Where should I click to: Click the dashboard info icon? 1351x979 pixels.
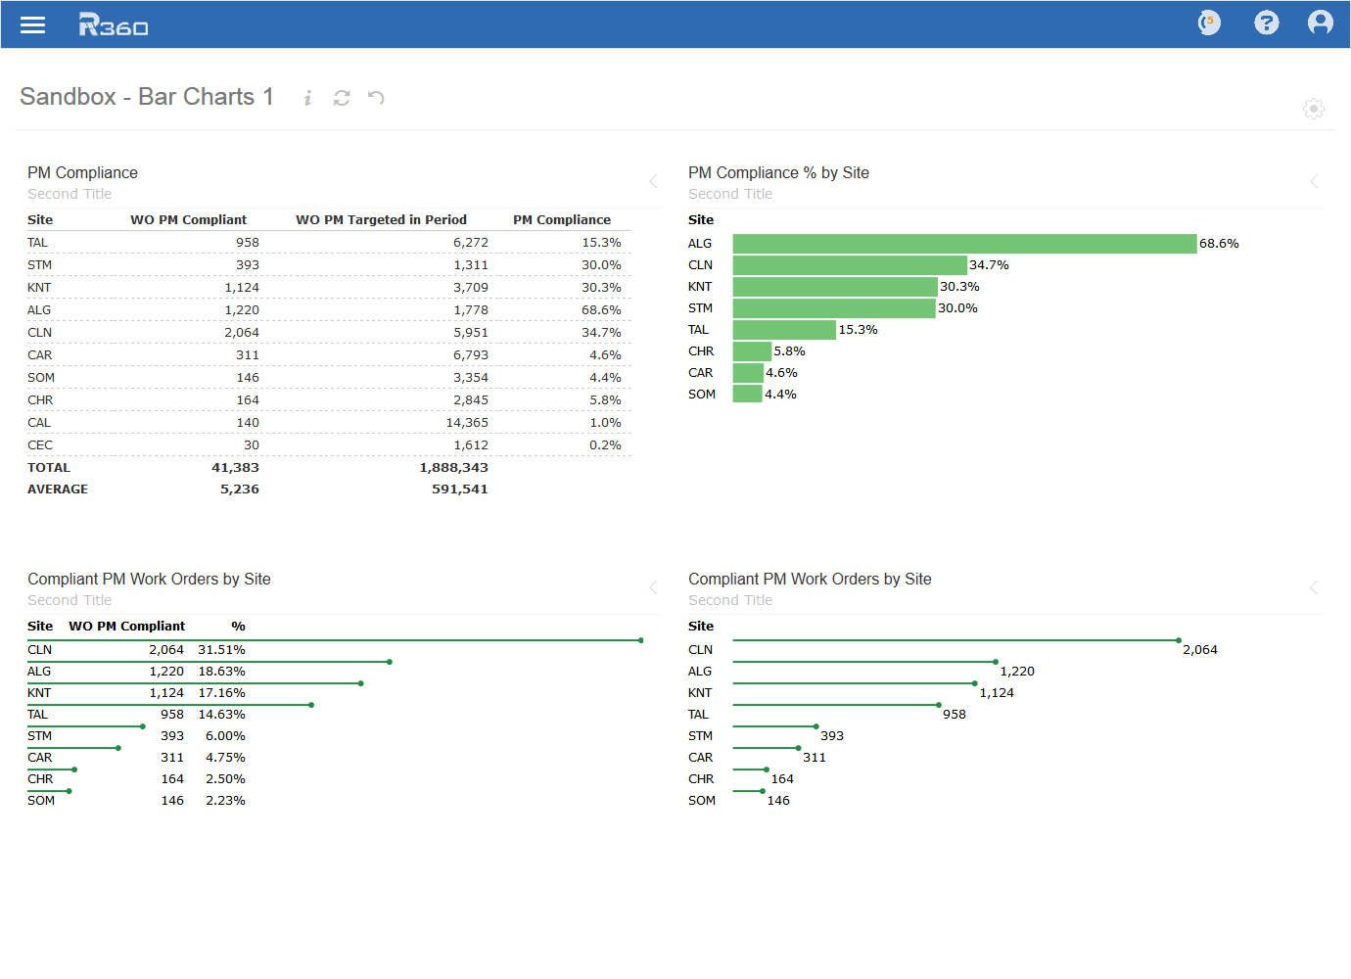(x=307, y=98)
